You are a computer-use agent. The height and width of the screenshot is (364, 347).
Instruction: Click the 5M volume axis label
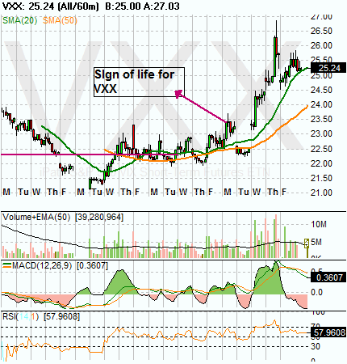point(316,242)
